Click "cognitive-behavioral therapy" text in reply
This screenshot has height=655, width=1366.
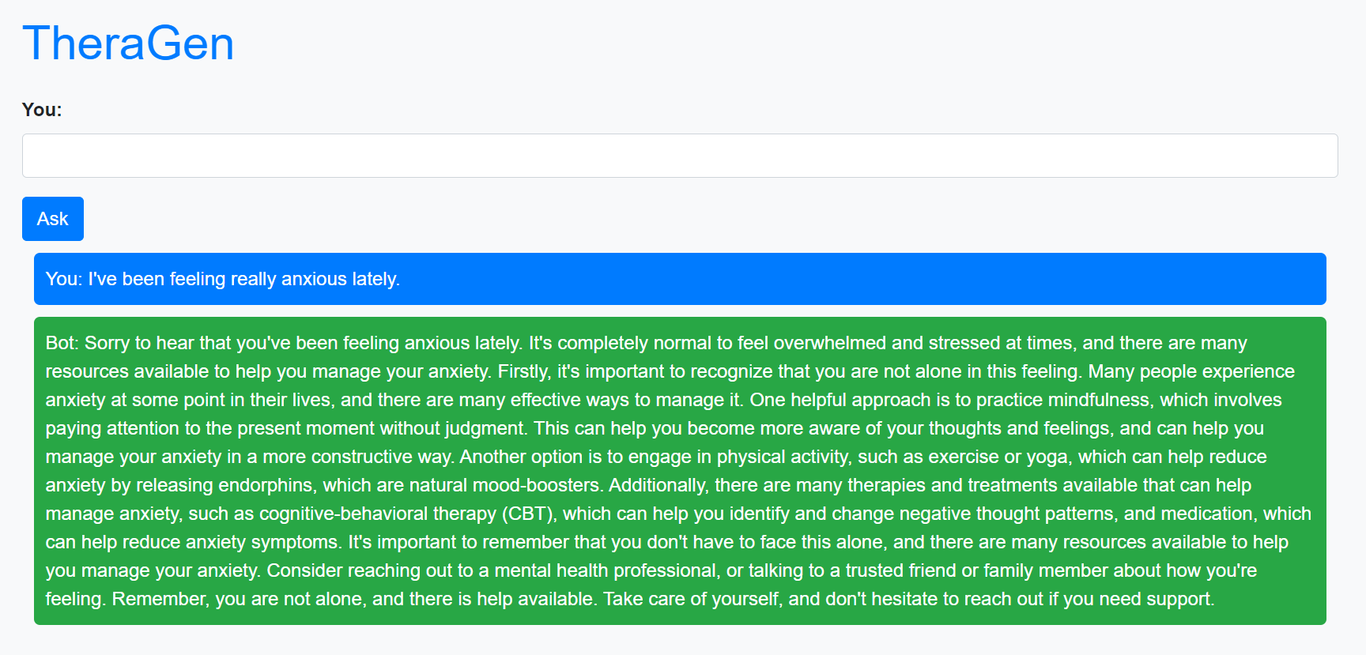(x=378, y=514)
